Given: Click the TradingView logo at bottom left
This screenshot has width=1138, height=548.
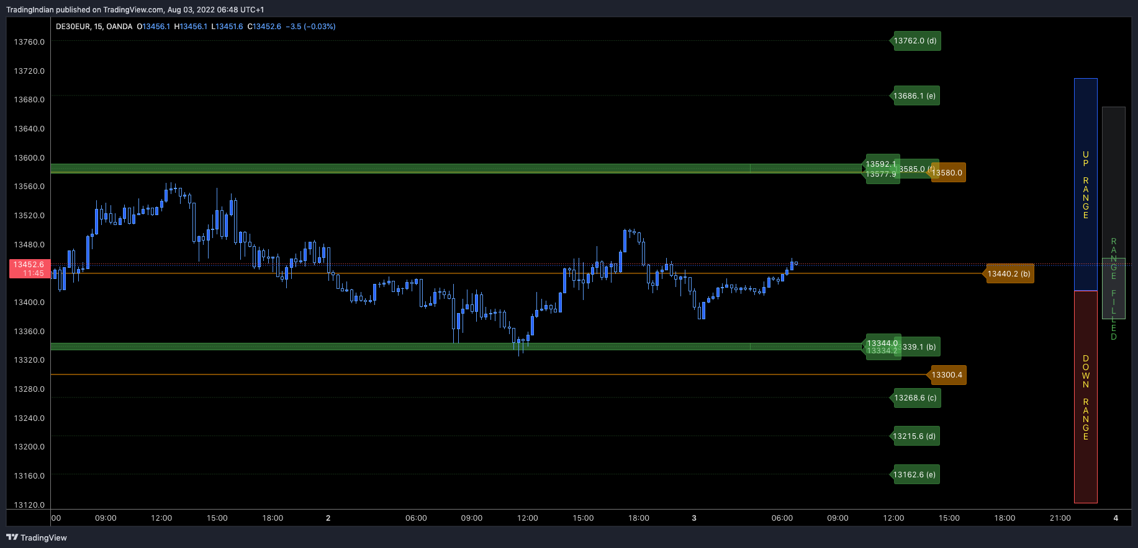Looking at the screenshot, I should (x=37, y=537).
